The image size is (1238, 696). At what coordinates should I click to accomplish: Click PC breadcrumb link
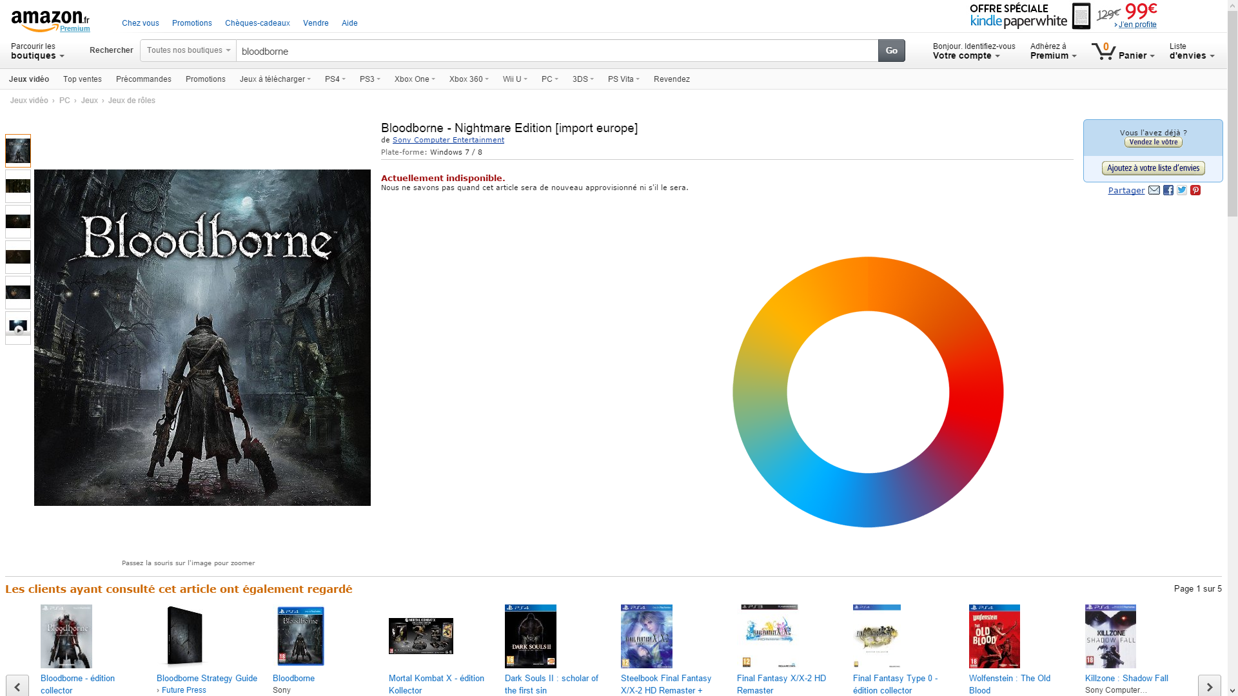[64, 101]
